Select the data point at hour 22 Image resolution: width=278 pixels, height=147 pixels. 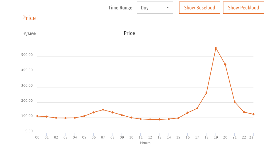click(x=244, y=112)
